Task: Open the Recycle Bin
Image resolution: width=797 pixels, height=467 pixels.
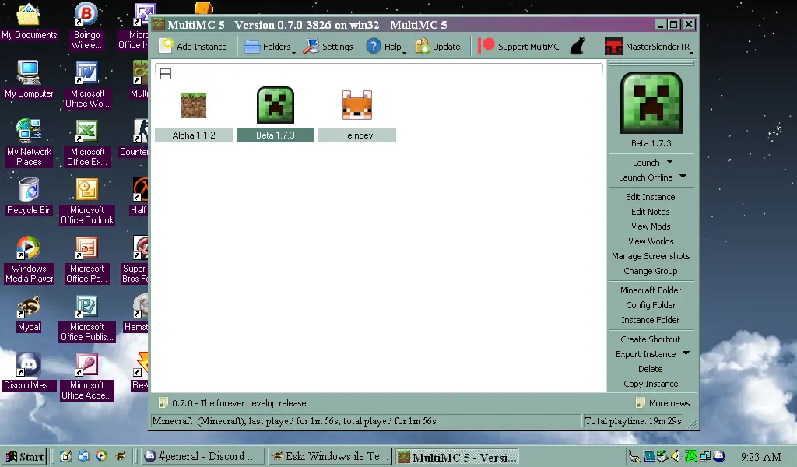Action: pos(29,196)
